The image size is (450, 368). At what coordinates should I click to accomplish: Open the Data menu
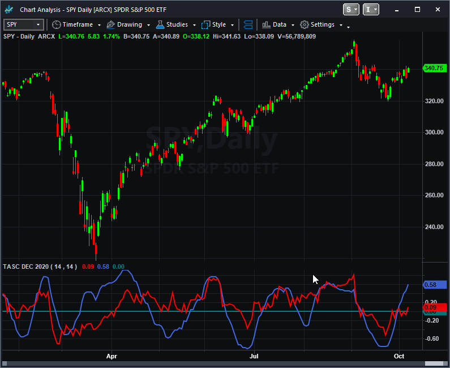click(x=280, y=25)
